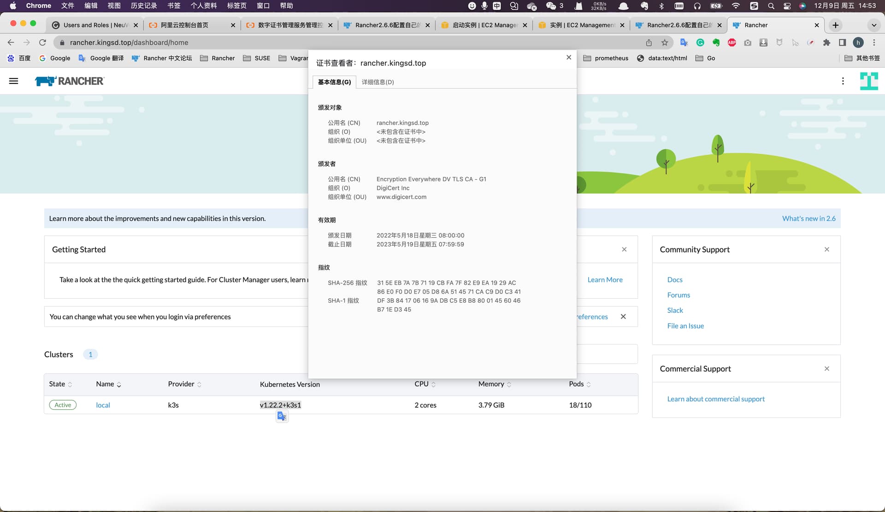Screen dimensions: 885x512
Task: Click the Rancher logo in header
Action: point(70,81)
